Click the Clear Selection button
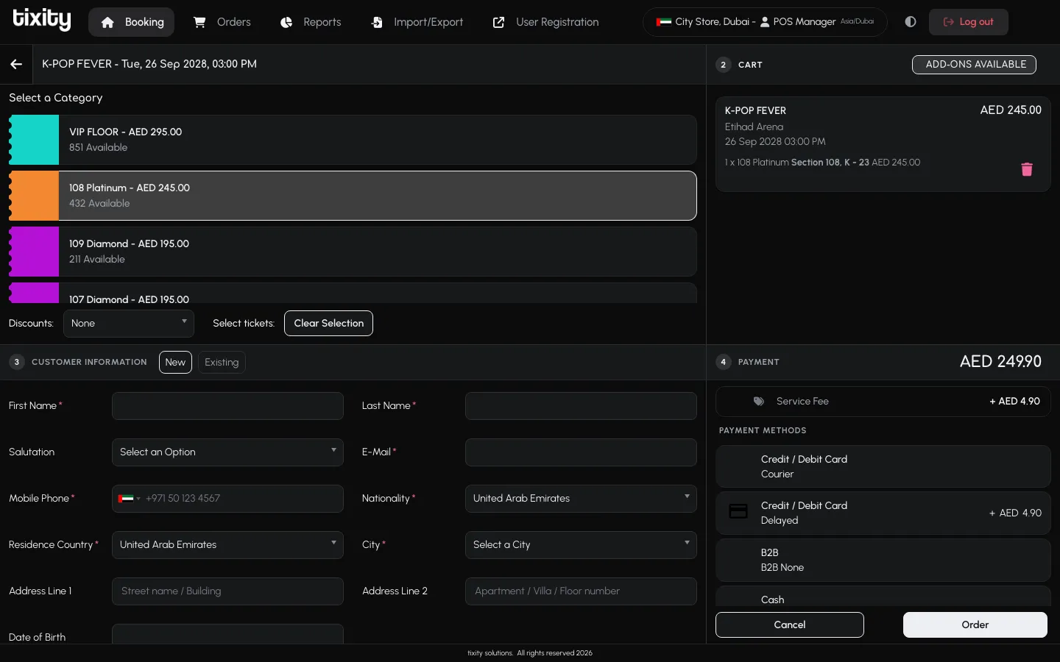 click(329, 324)
